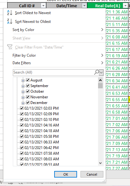
Task: Open the Filter by Color submenu
Action: point(58,55)
